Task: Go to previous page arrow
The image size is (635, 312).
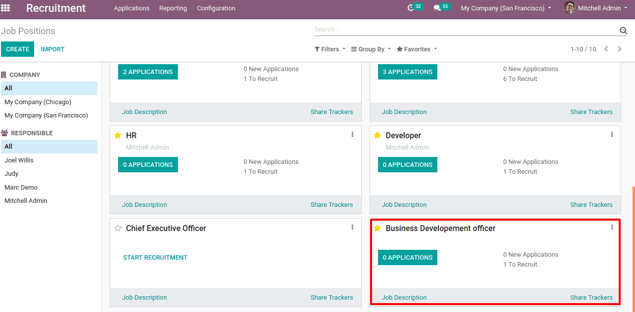Action: pos(606,49)
